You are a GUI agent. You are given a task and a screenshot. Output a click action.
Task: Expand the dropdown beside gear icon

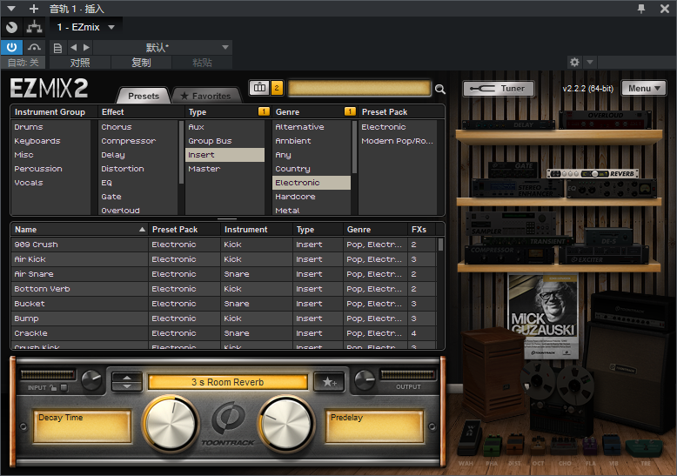590,62
